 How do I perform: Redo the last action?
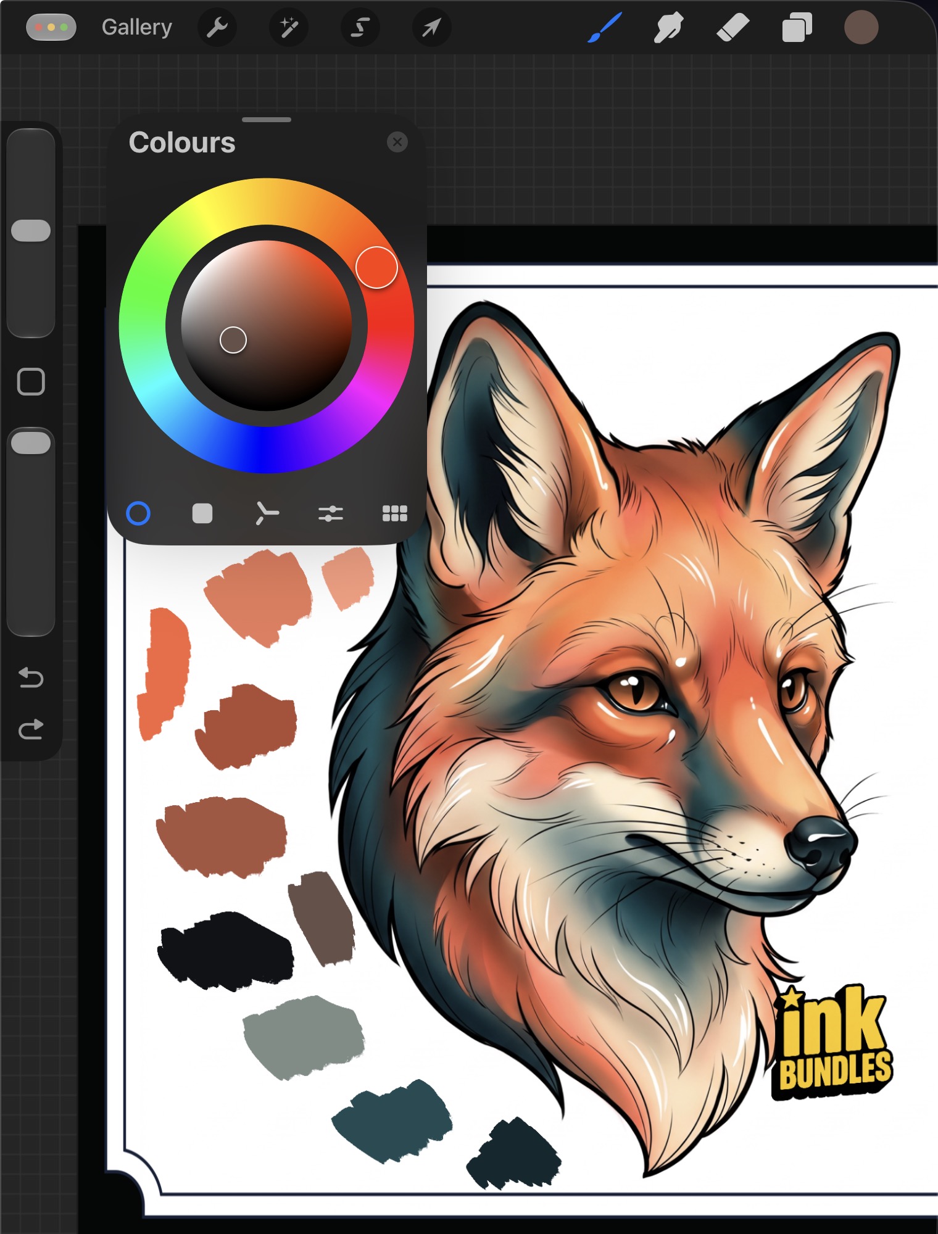coord(31,729)
